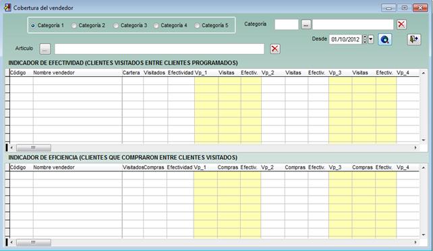Clear the Artículo field with red X

275,49
